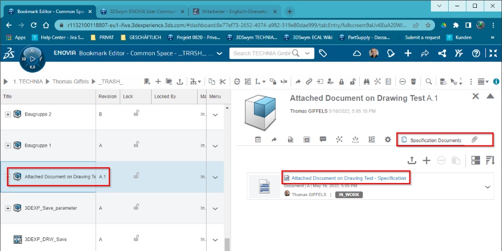Open the dropdown beside the Bookmark Editor title
This screenshot has height=251, width=502.
220,53
